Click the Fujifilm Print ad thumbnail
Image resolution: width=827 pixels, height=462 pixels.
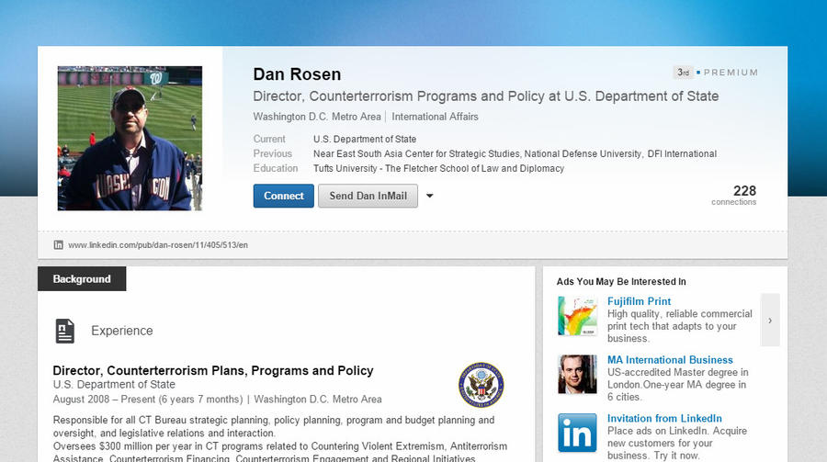(577, 316)
